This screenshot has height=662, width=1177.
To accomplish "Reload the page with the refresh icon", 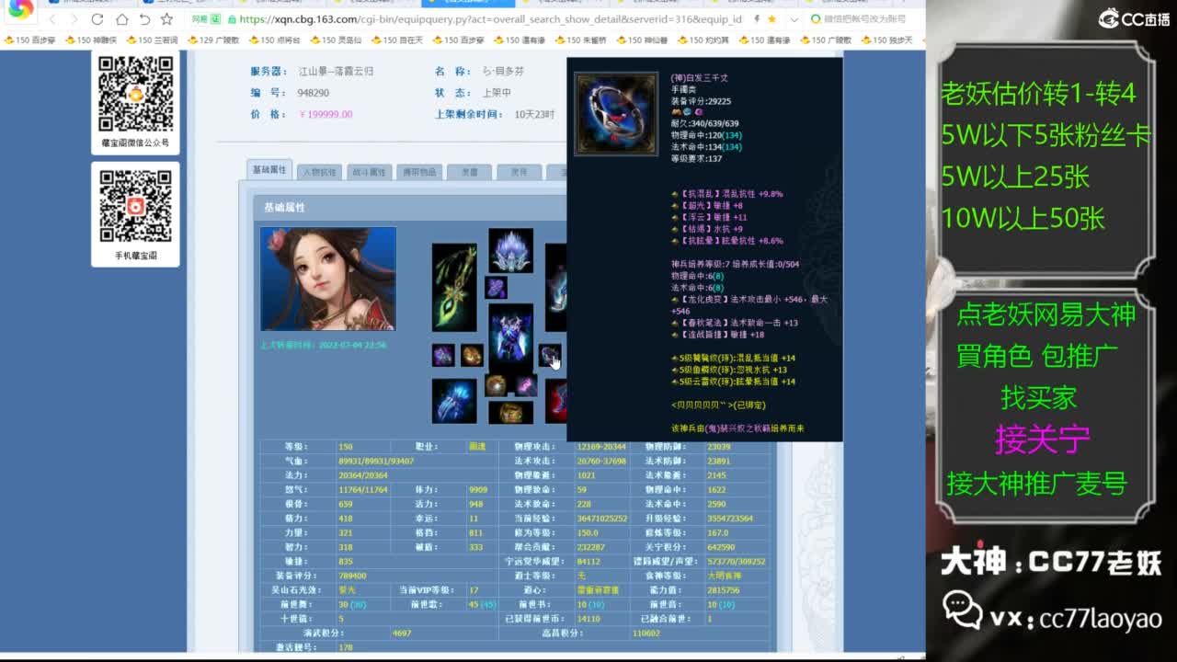I will tap(97, 19).
